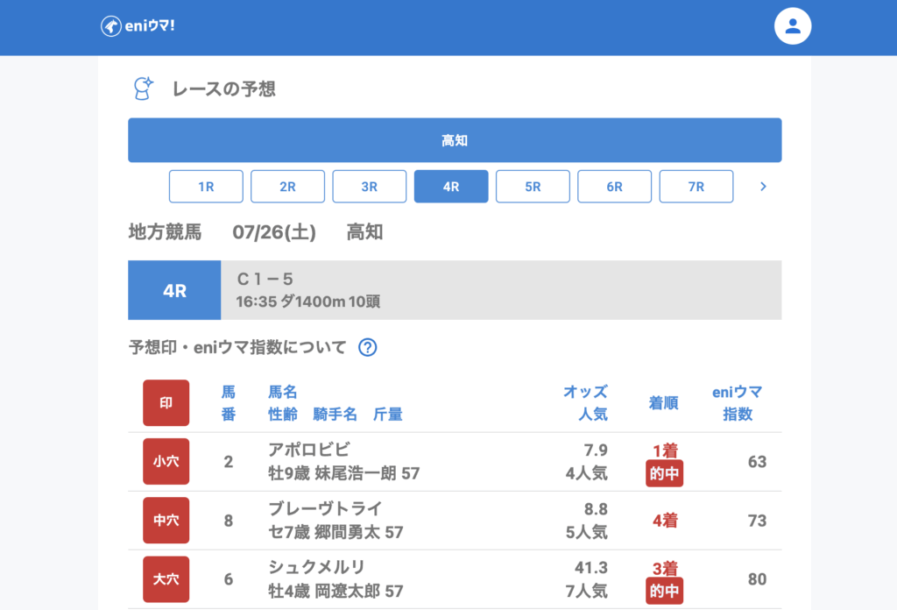897x610 pixels.
Task: Click the 的中 badge for シュクメルリ
Action: click(x=664, y=592)
